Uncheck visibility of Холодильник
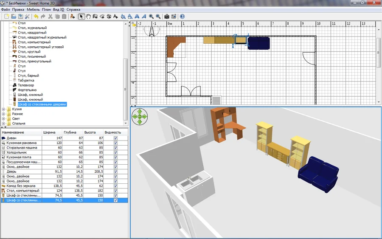Screen dimensions: 382x239 (x=115, y=152)
